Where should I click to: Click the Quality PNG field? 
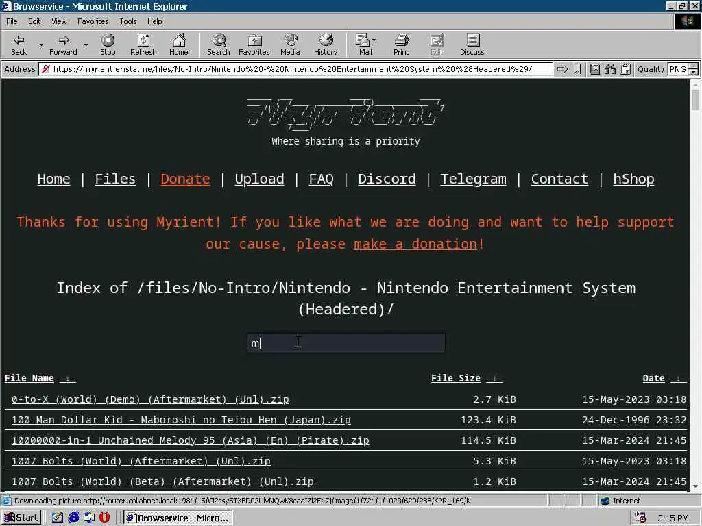coord(677,69)
